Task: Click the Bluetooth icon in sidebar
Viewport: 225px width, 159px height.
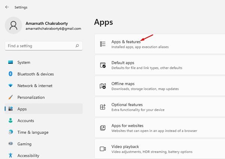Action: (x=10, y=74)
